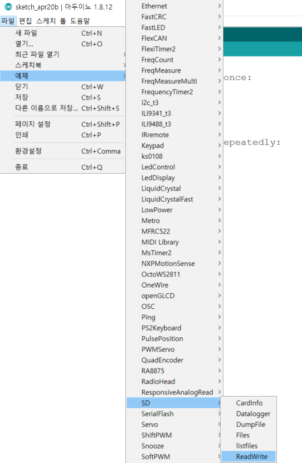Open the 도움말 menu
This screenshot has width=302, height=463.
pyautogui.click(x=80, y=21)
